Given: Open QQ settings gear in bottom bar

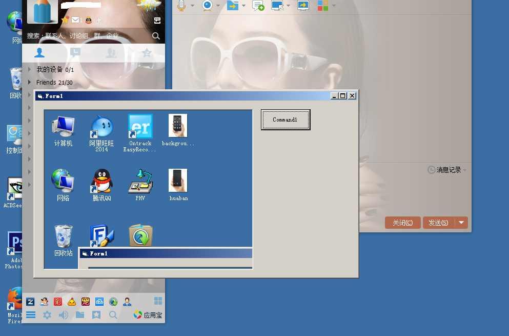Looking at the screenshot, I should click(47, 315).
